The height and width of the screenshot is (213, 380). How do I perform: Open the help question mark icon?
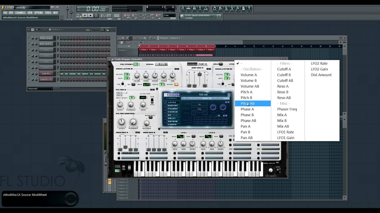[249, 8]
